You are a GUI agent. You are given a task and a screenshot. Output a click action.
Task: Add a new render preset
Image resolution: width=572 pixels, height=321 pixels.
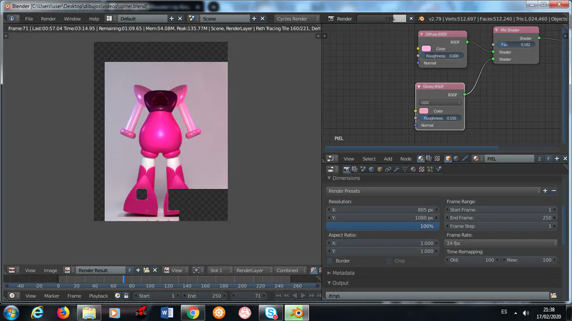tap(545, 190)
